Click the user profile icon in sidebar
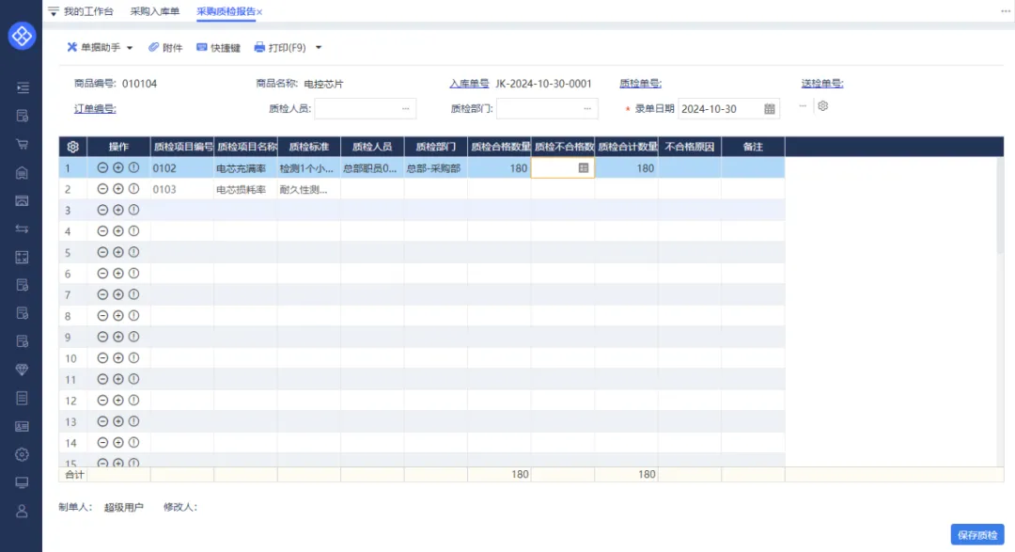This screenshot has height=552, width=1015. click(22, 511)
